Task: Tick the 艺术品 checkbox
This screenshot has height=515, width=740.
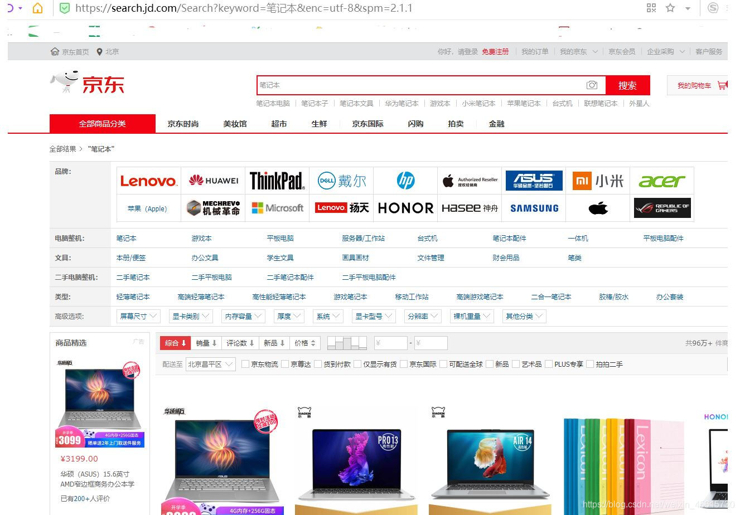Action: (516, 365)
